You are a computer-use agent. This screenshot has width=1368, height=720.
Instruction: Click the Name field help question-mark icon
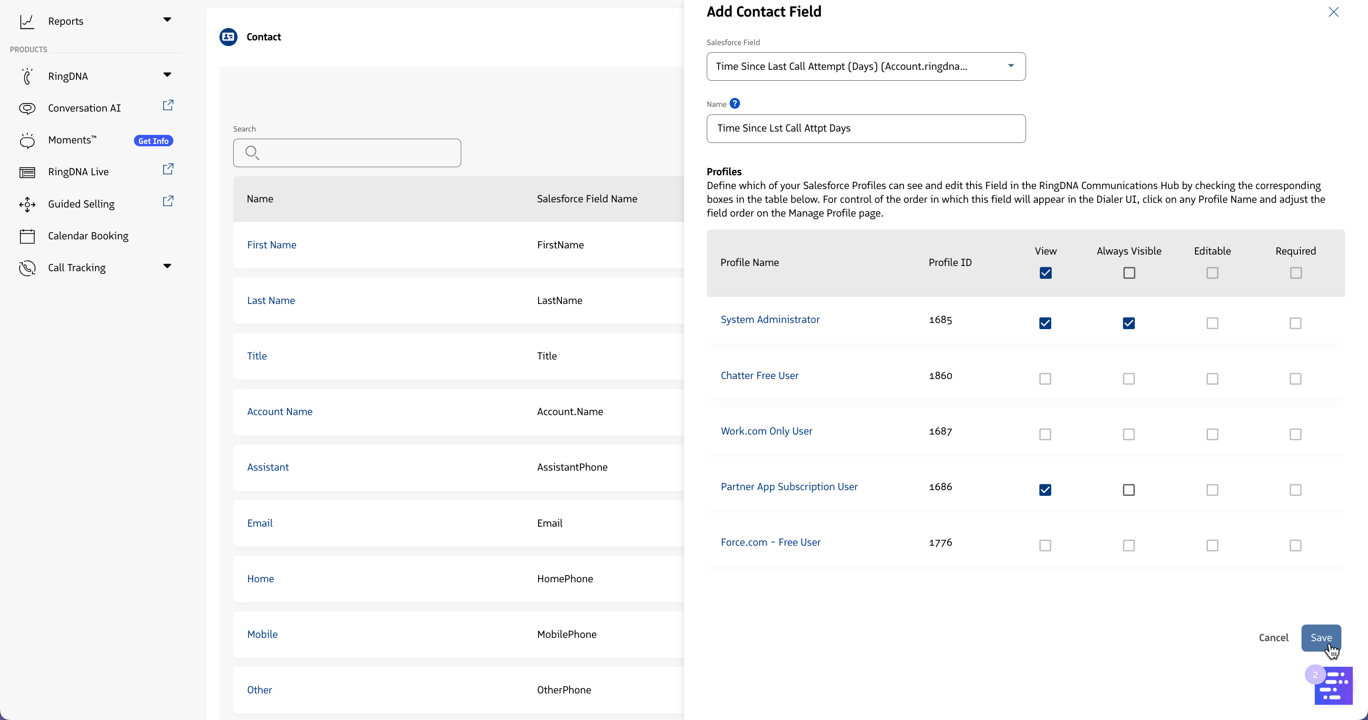tap(735, 103)
